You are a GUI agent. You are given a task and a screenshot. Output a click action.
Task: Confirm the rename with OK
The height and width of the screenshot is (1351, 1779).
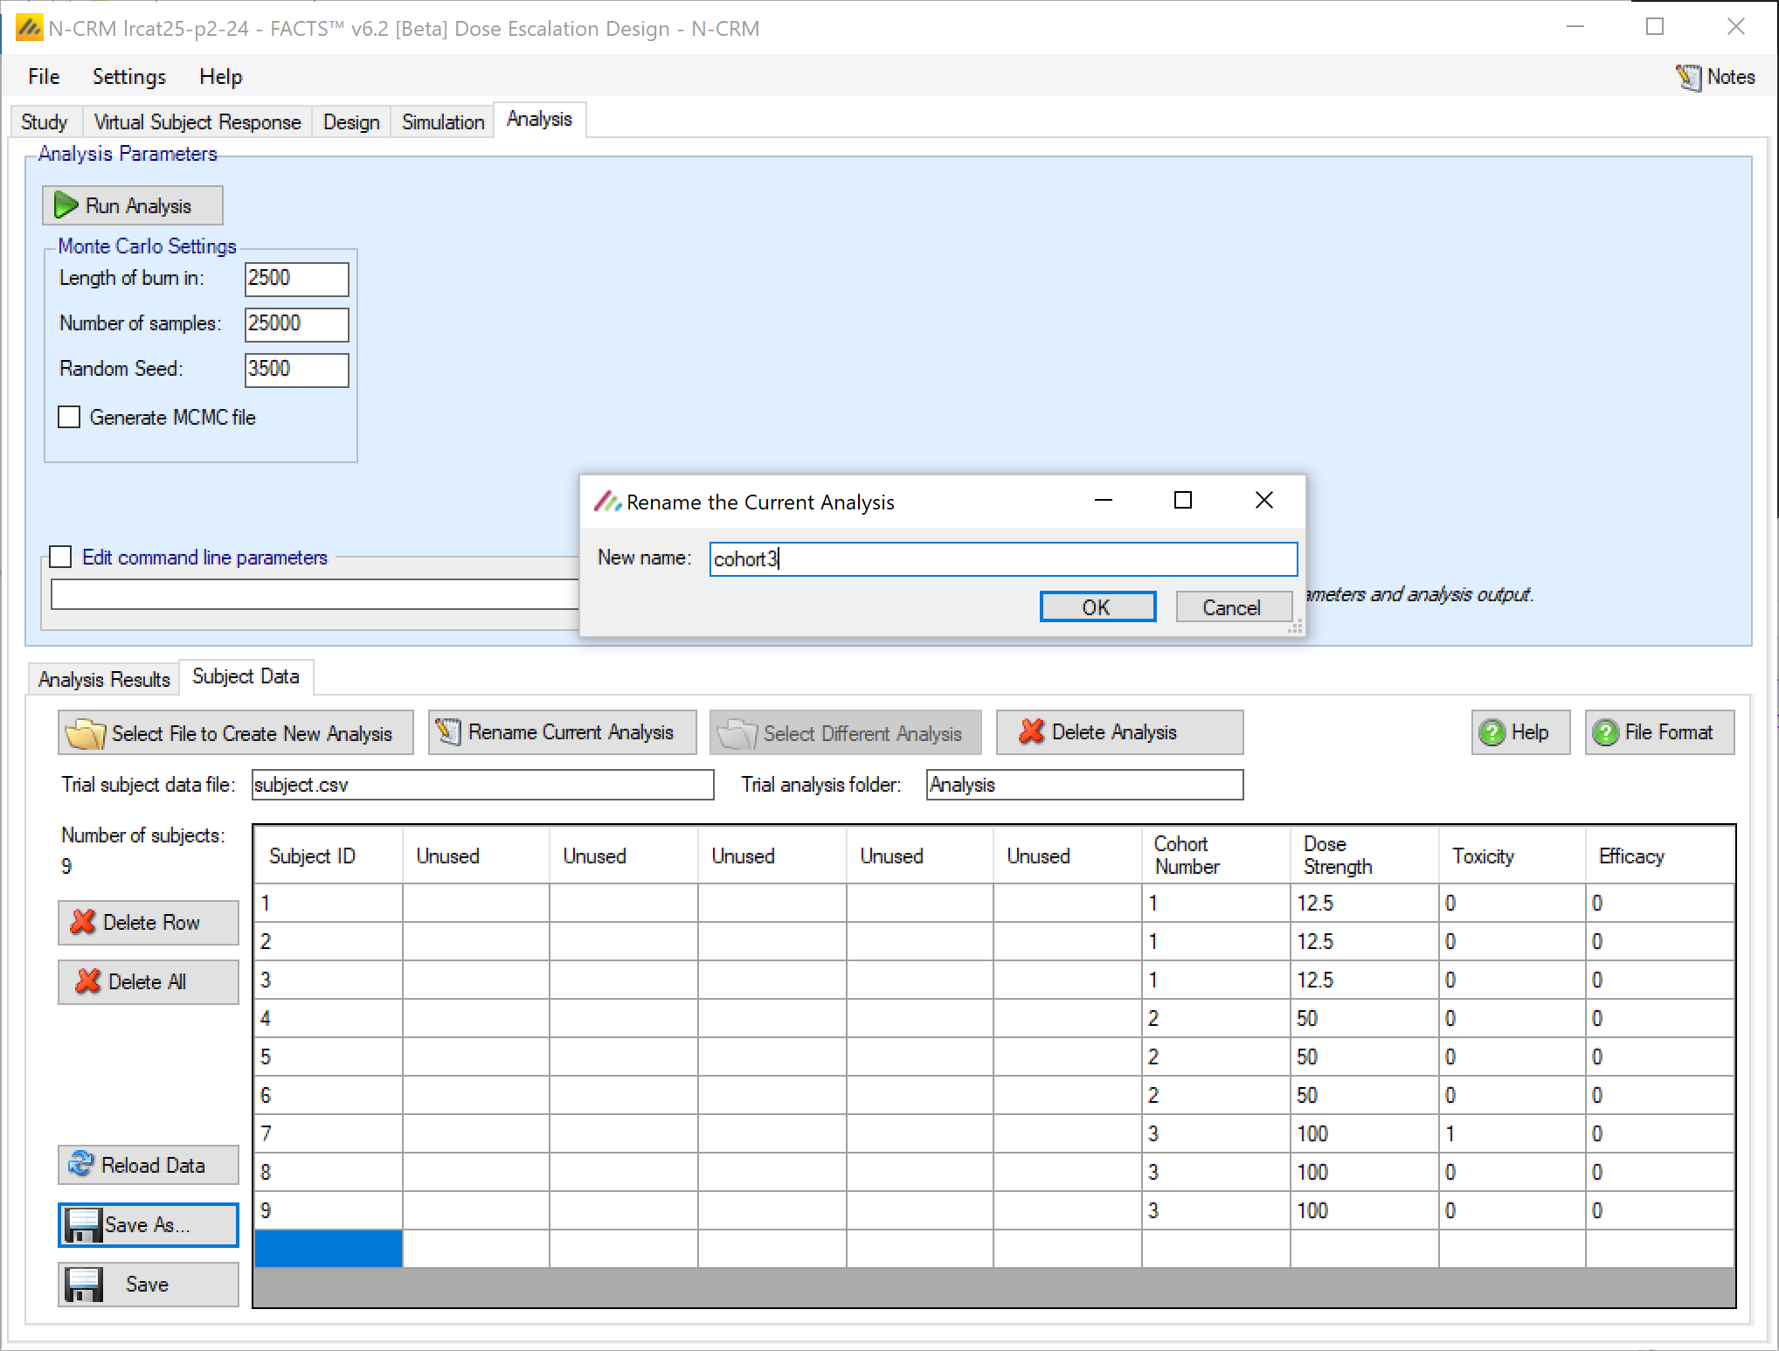point(1097,606)
